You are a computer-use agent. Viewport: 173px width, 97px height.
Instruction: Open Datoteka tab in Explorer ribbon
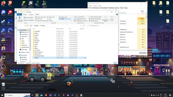[19, 14]
